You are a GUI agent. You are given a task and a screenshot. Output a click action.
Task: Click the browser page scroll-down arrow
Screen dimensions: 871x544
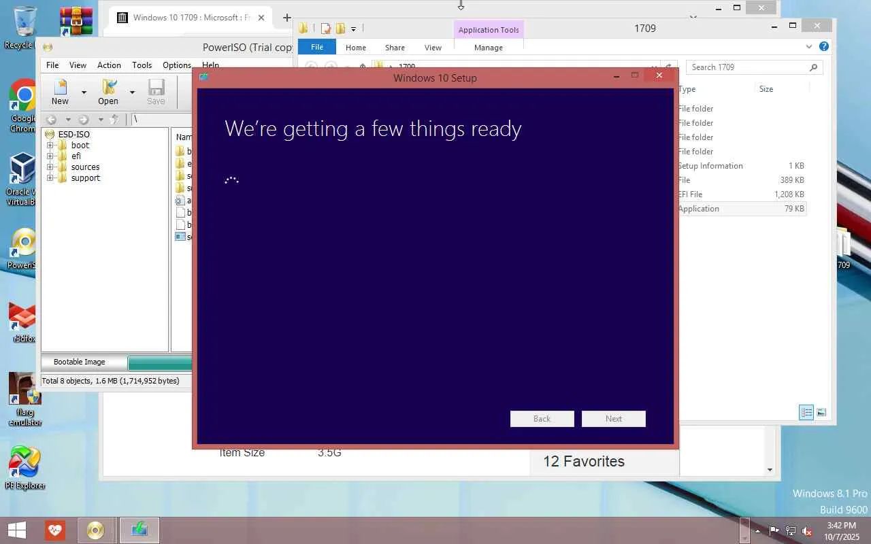770,469
